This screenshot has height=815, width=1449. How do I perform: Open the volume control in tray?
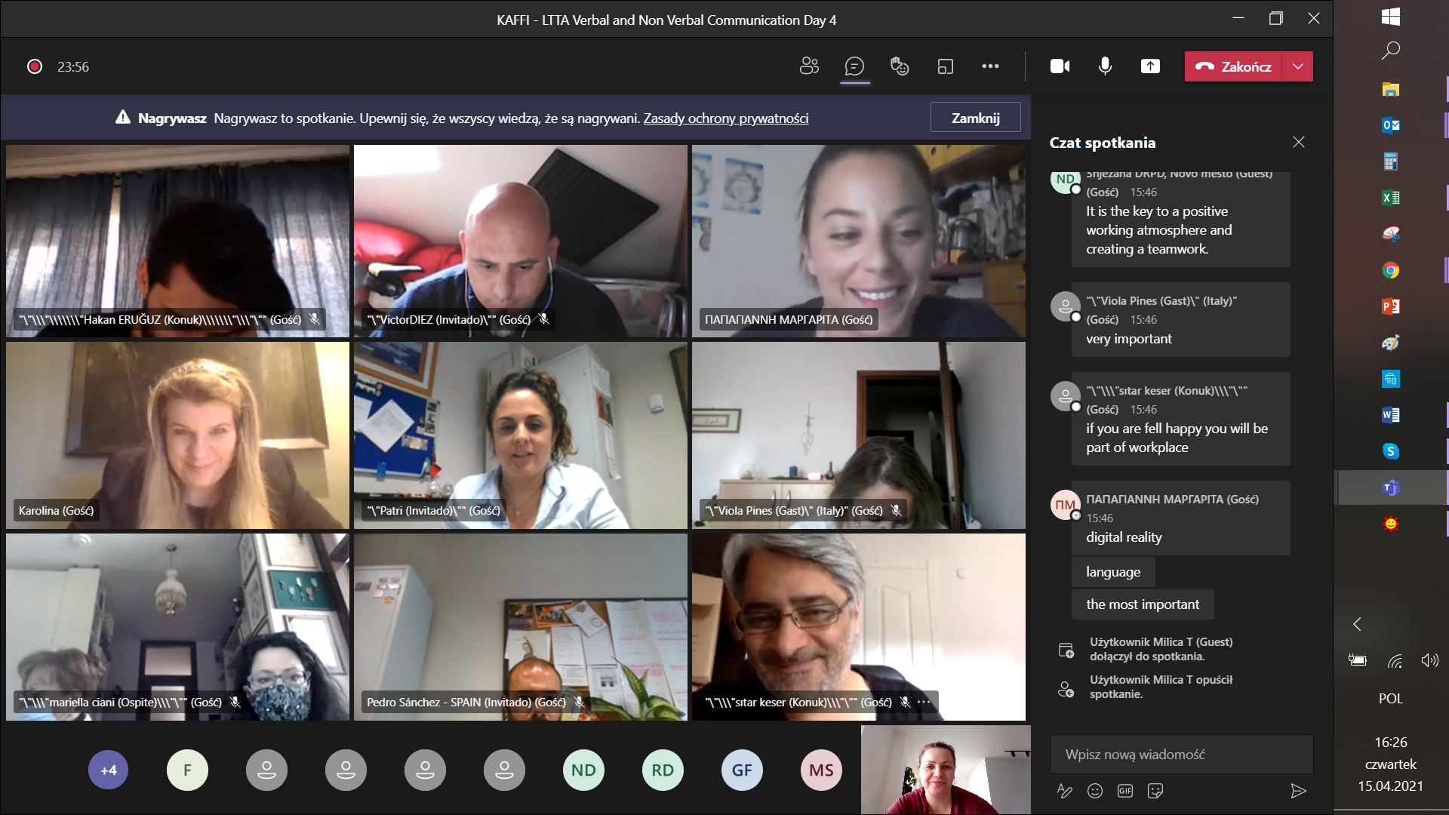[x=1429, y=661]
